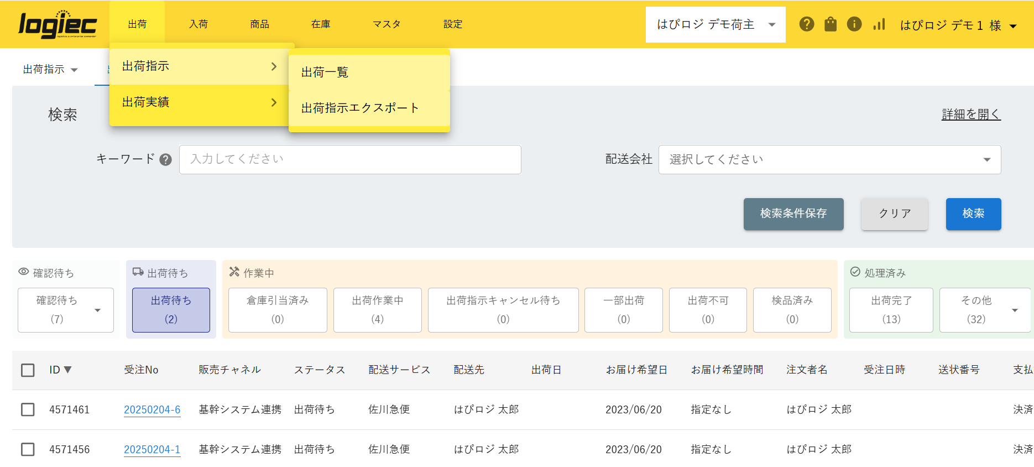
Task: Open the shopping bag icon in header
Action: coord(831,24)
